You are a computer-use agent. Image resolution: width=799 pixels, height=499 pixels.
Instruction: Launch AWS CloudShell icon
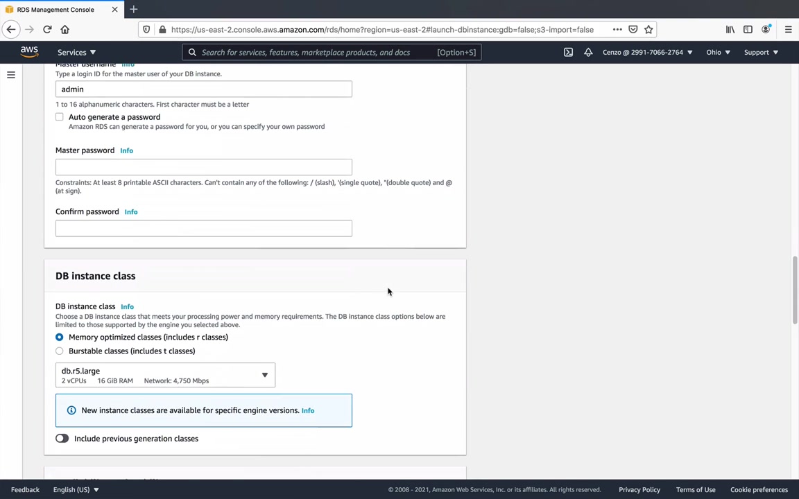pos(568,52)
